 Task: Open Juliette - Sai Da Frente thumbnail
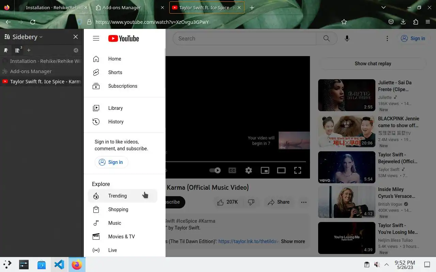pos(347,95)
